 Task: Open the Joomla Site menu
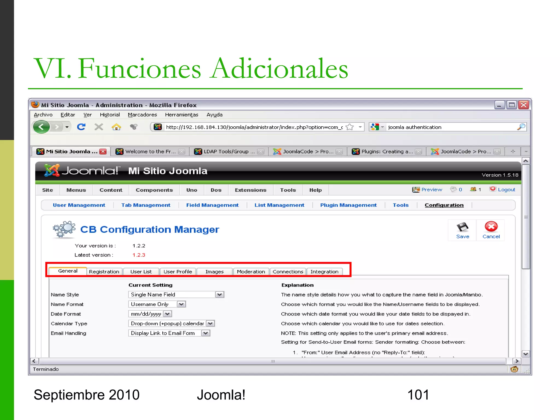point(48,190)
